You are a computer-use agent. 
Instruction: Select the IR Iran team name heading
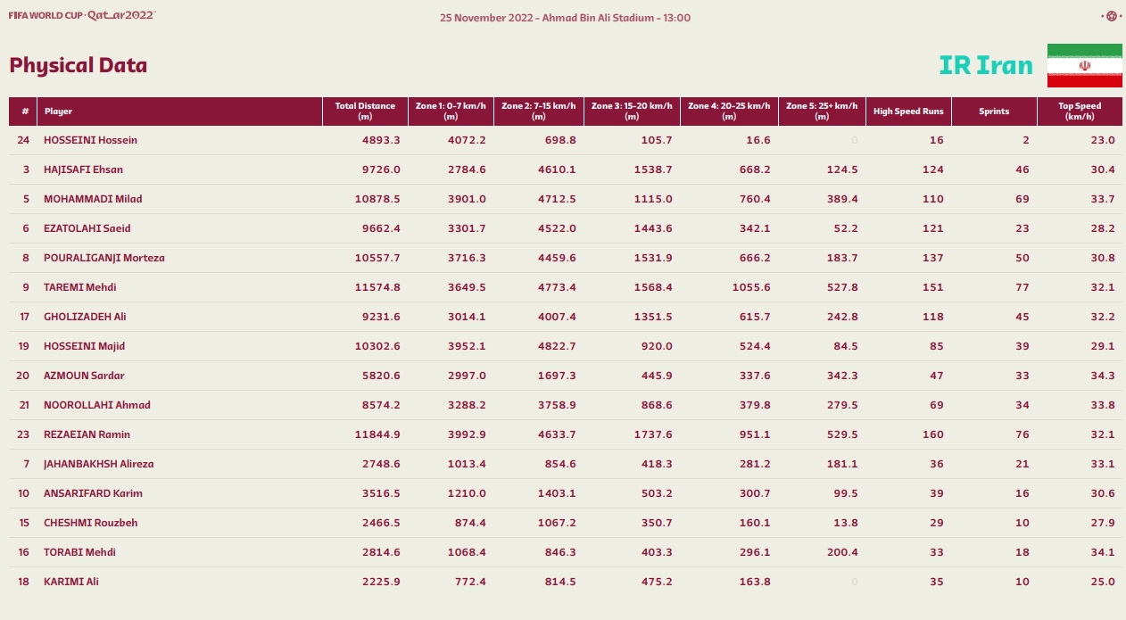[x=986, y=65]
